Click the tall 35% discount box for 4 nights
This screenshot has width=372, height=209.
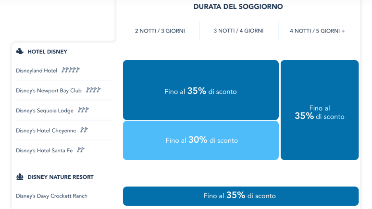point(320,110)
